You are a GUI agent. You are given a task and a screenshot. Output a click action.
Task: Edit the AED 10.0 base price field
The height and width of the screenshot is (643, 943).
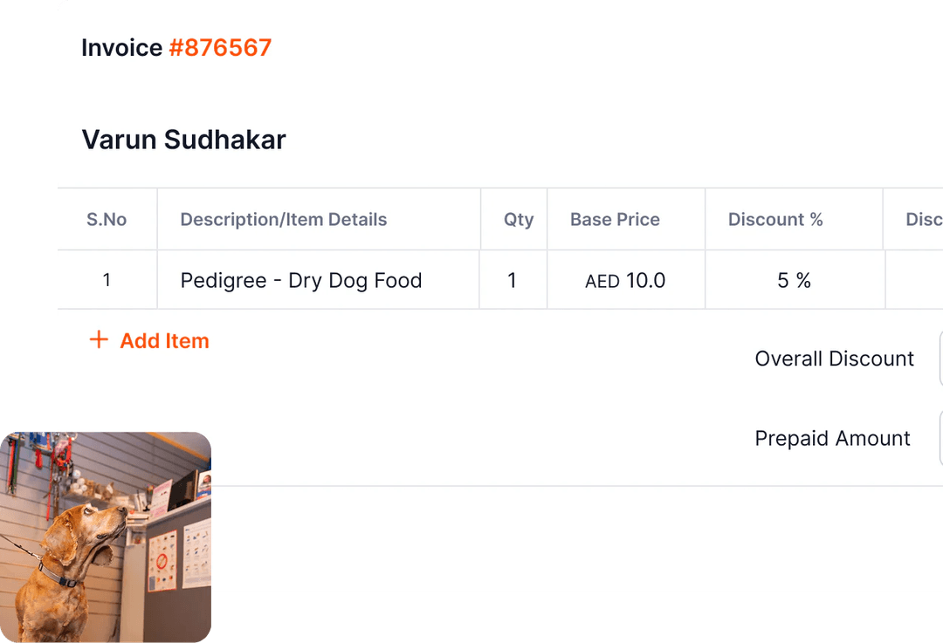click(x=625, y=279)
